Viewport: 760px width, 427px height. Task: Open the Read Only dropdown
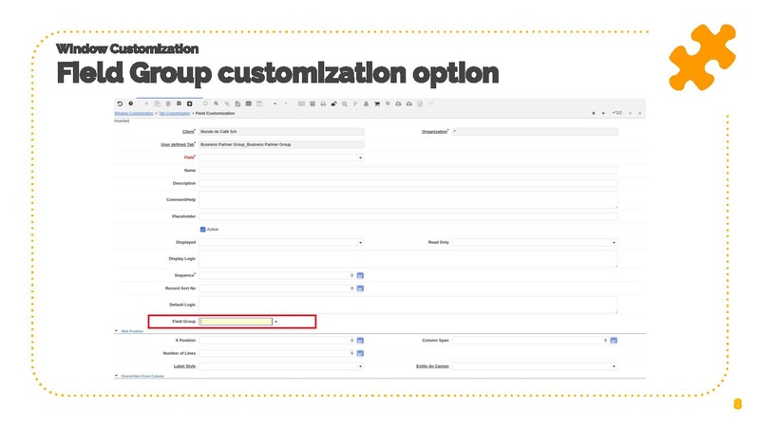click(614, 243)
